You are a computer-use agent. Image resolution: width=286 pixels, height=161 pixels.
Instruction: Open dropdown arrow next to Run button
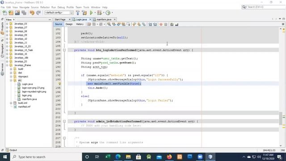pos(95,13)
